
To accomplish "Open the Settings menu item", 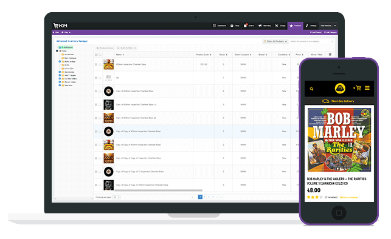I will (311, 25).
